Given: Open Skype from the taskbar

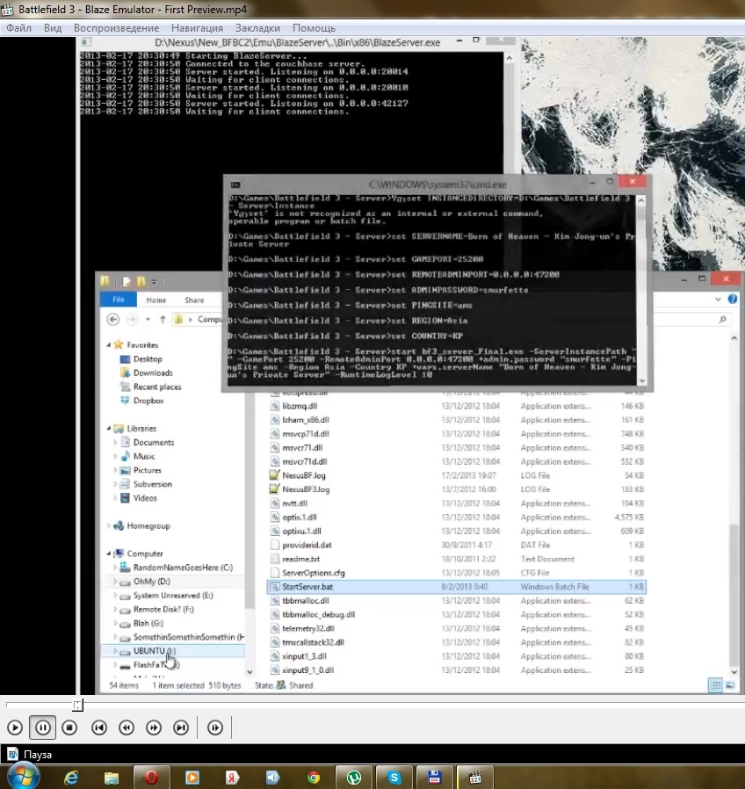Looking at the screenshot, I should point(394,778).
